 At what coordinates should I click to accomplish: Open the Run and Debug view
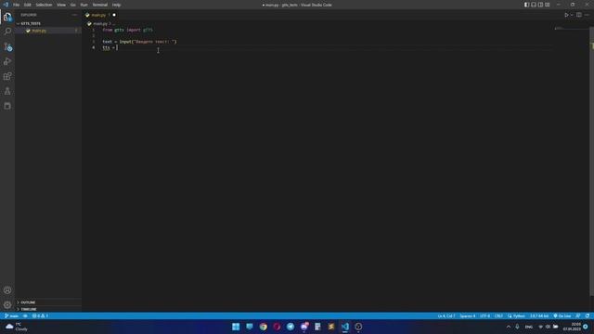(7, 61)
